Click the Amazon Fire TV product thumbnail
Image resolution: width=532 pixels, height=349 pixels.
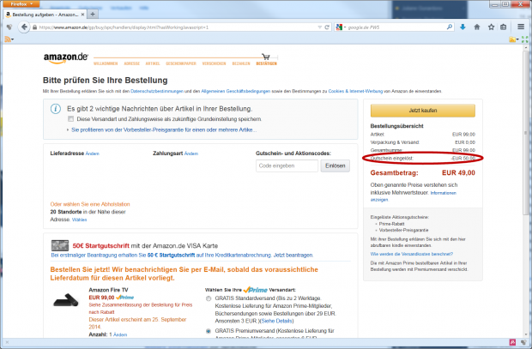[x=66, y=300]
